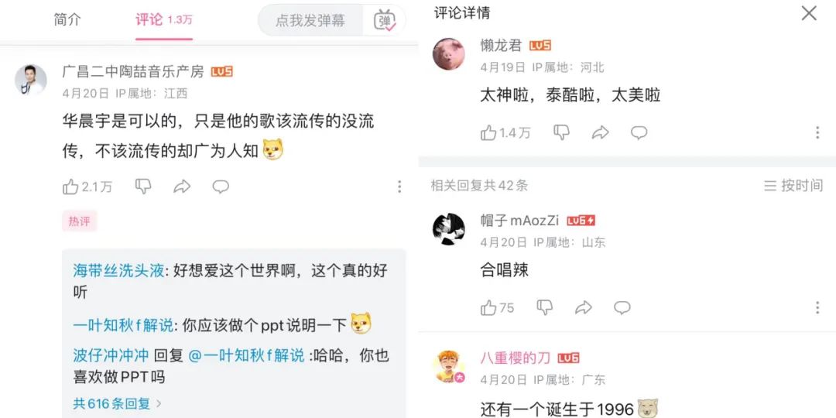Viewport: 836px width, 418px height.
Task: Dislike 懒龙君's comment
Action: pos(561,132)
